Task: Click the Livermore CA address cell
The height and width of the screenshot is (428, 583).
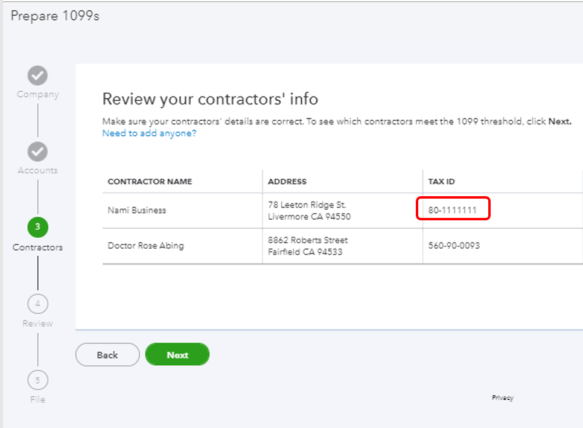Action: [309, 211]
